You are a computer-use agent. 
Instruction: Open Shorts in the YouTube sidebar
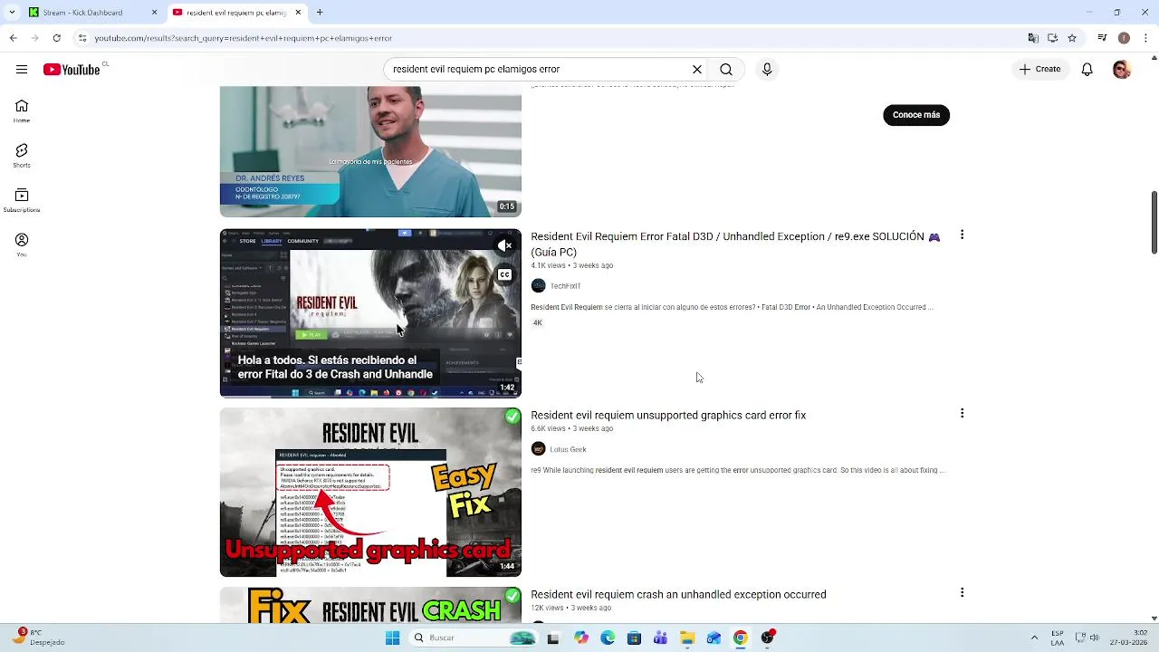tap(22, 156)
